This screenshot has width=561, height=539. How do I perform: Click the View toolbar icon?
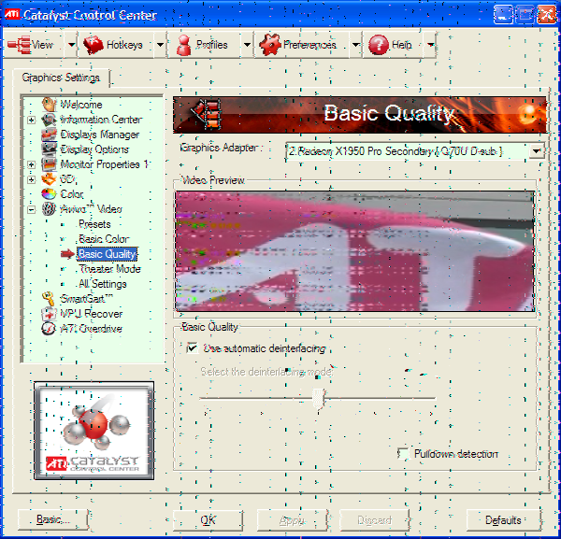pos(19,45)
